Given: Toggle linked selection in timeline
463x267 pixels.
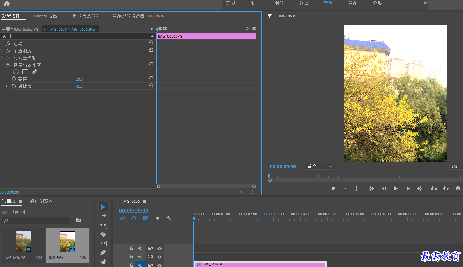Looking at the screenshot, I should point(146,218).
